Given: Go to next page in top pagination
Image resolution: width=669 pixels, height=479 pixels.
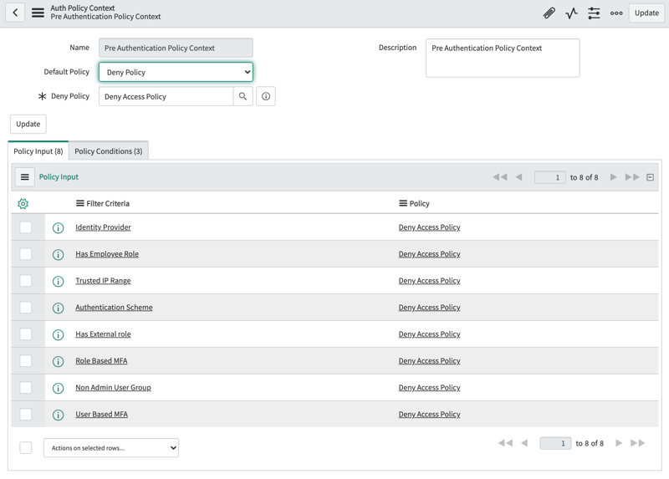Looking at the screenshot, I should [614, 177].
